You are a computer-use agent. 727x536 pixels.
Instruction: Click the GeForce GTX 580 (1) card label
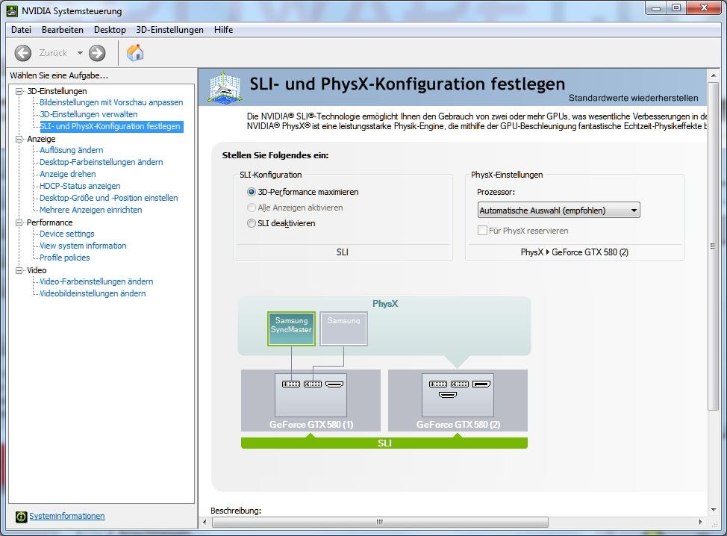click(x=311, y=424)
